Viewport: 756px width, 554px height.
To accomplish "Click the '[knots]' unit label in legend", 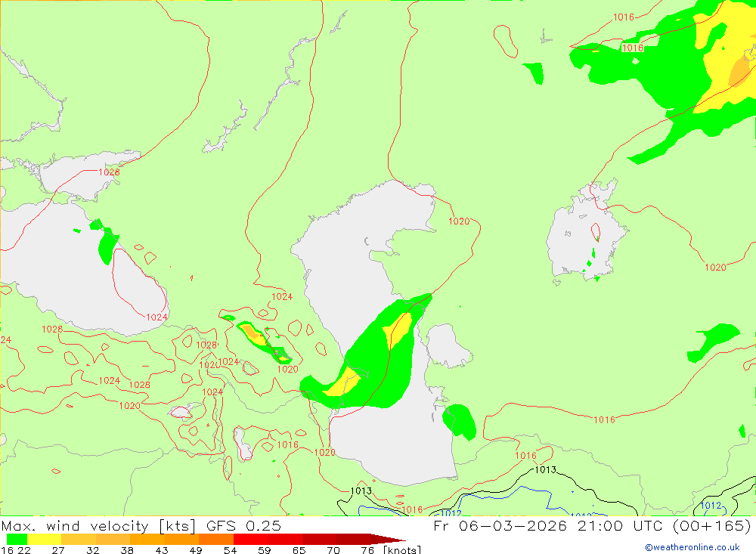I will [x=402, y=549].
